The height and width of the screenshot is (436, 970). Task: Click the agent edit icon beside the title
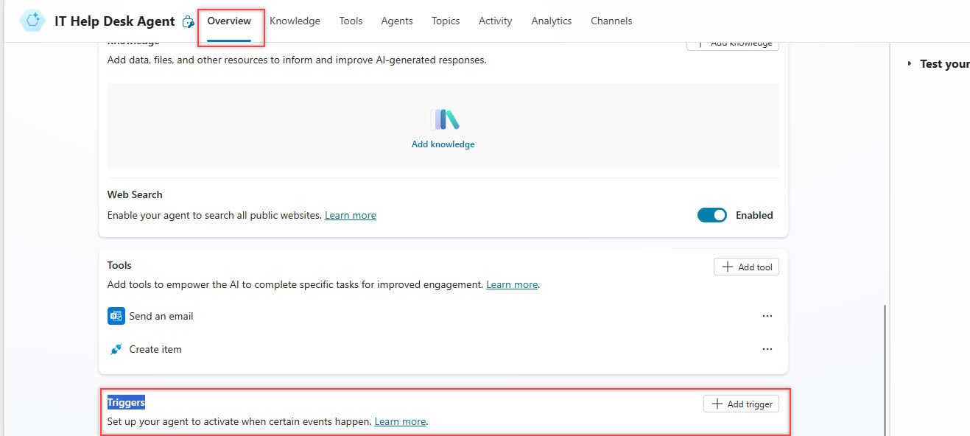pos(189,21)
